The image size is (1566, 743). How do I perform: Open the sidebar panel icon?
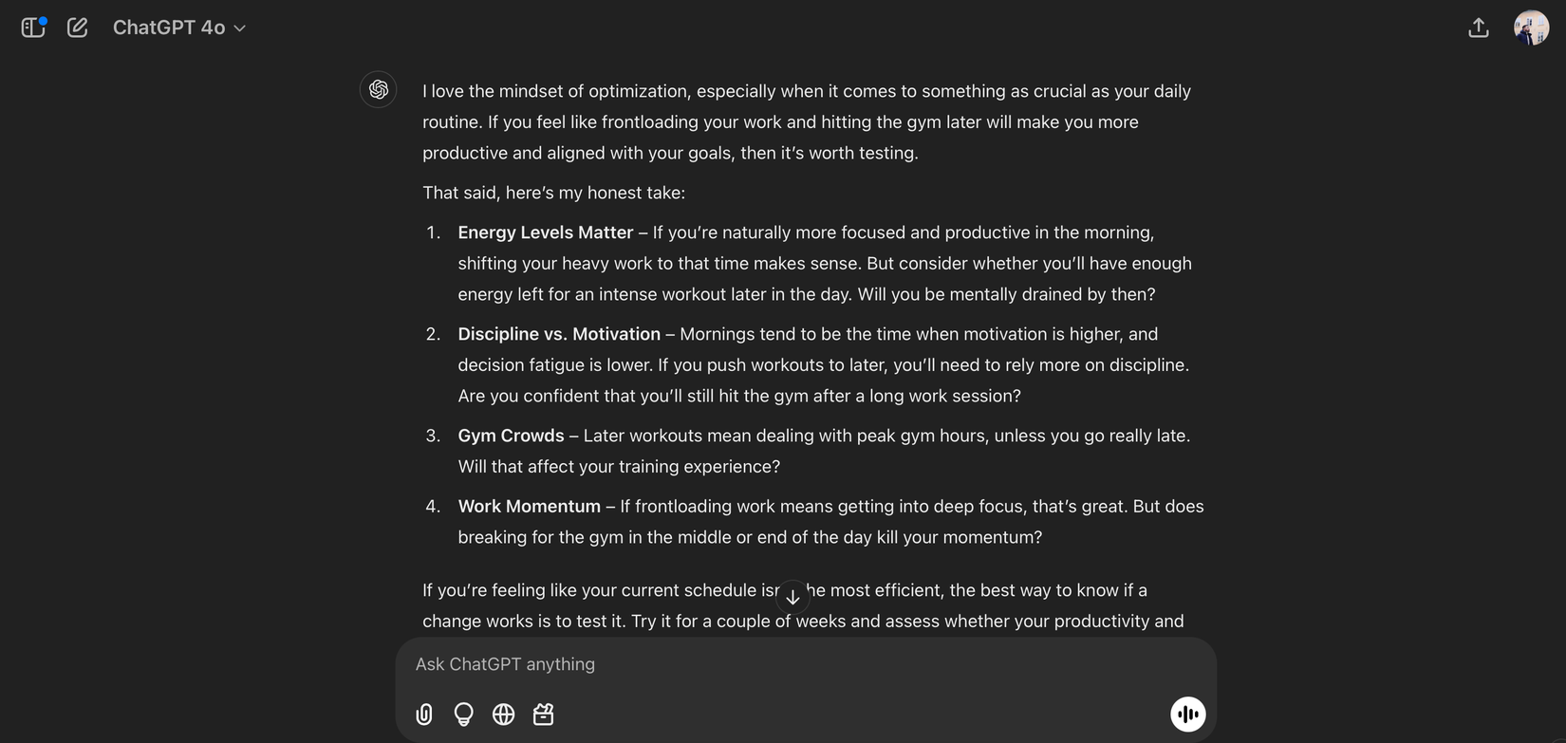[32, 28]
